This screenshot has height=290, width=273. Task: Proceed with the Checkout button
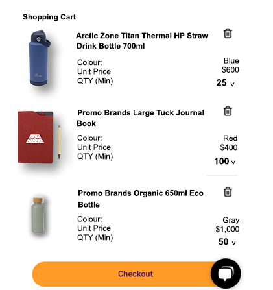125,274
